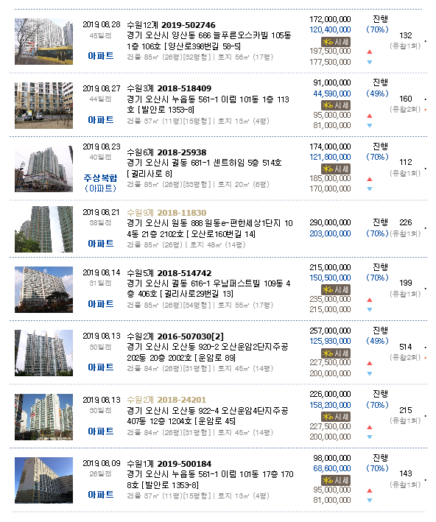Click red up arrow beside 185,000,000 price
Viewport: 436px width, 522px height.
tap(370, 179)
